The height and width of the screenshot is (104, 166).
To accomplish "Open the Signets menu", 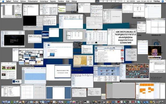I will coord(53,1).
